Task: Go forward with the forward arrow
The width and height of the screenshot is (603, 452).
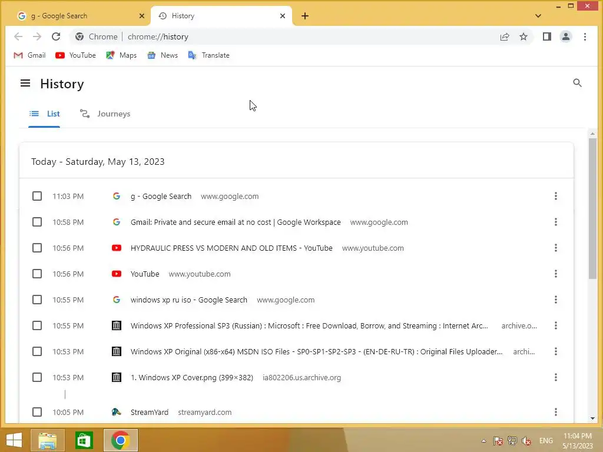Action: [x=37, y=36]
